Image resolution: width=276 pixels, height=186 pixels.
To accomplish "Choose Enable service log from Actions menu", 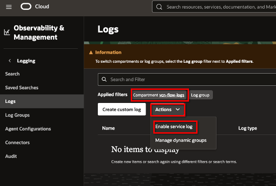I will [x=174, y=127].
